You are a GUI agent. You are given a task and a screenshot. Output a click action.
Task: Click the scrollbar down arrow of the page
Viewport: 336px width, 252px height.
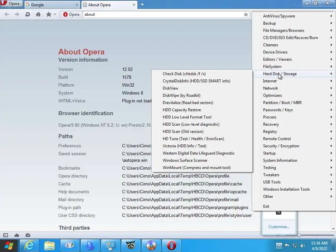(333, 229)
